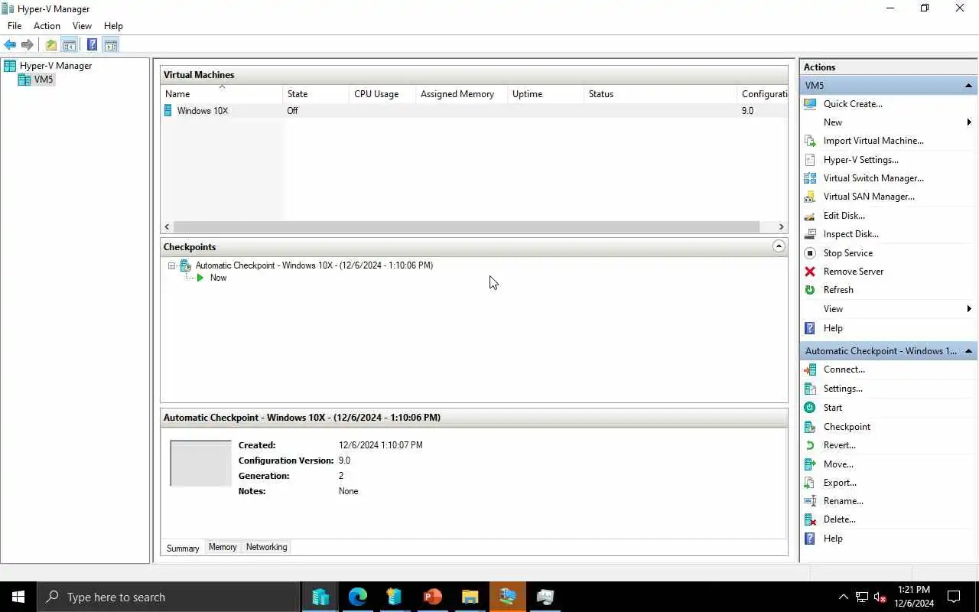Image resolution: width=979 pixels, height=612 pixels.
Task: Open PowerPoint from taskbar
Action: tap(432, 597)
